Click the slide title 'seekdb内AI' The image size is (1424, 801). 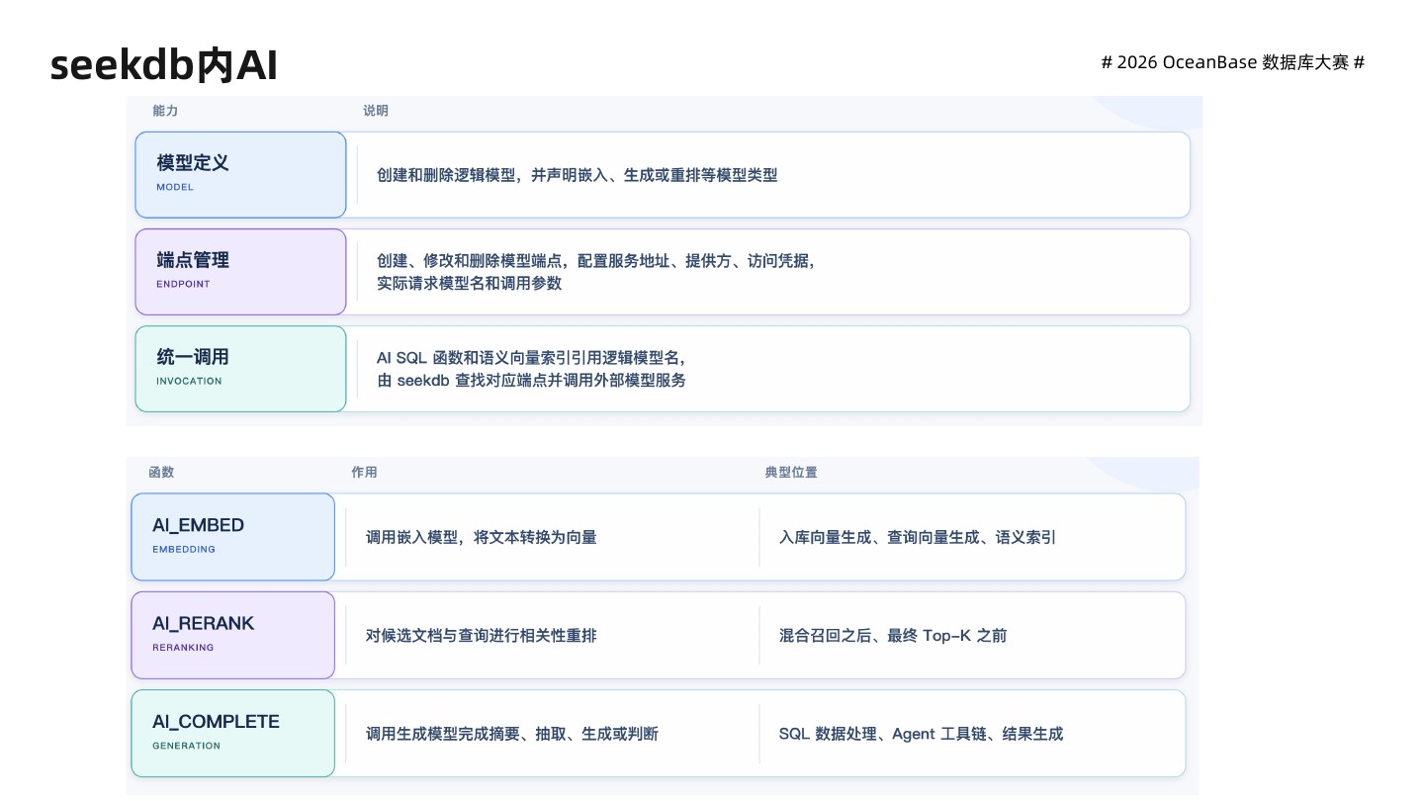tap(164, 65)
